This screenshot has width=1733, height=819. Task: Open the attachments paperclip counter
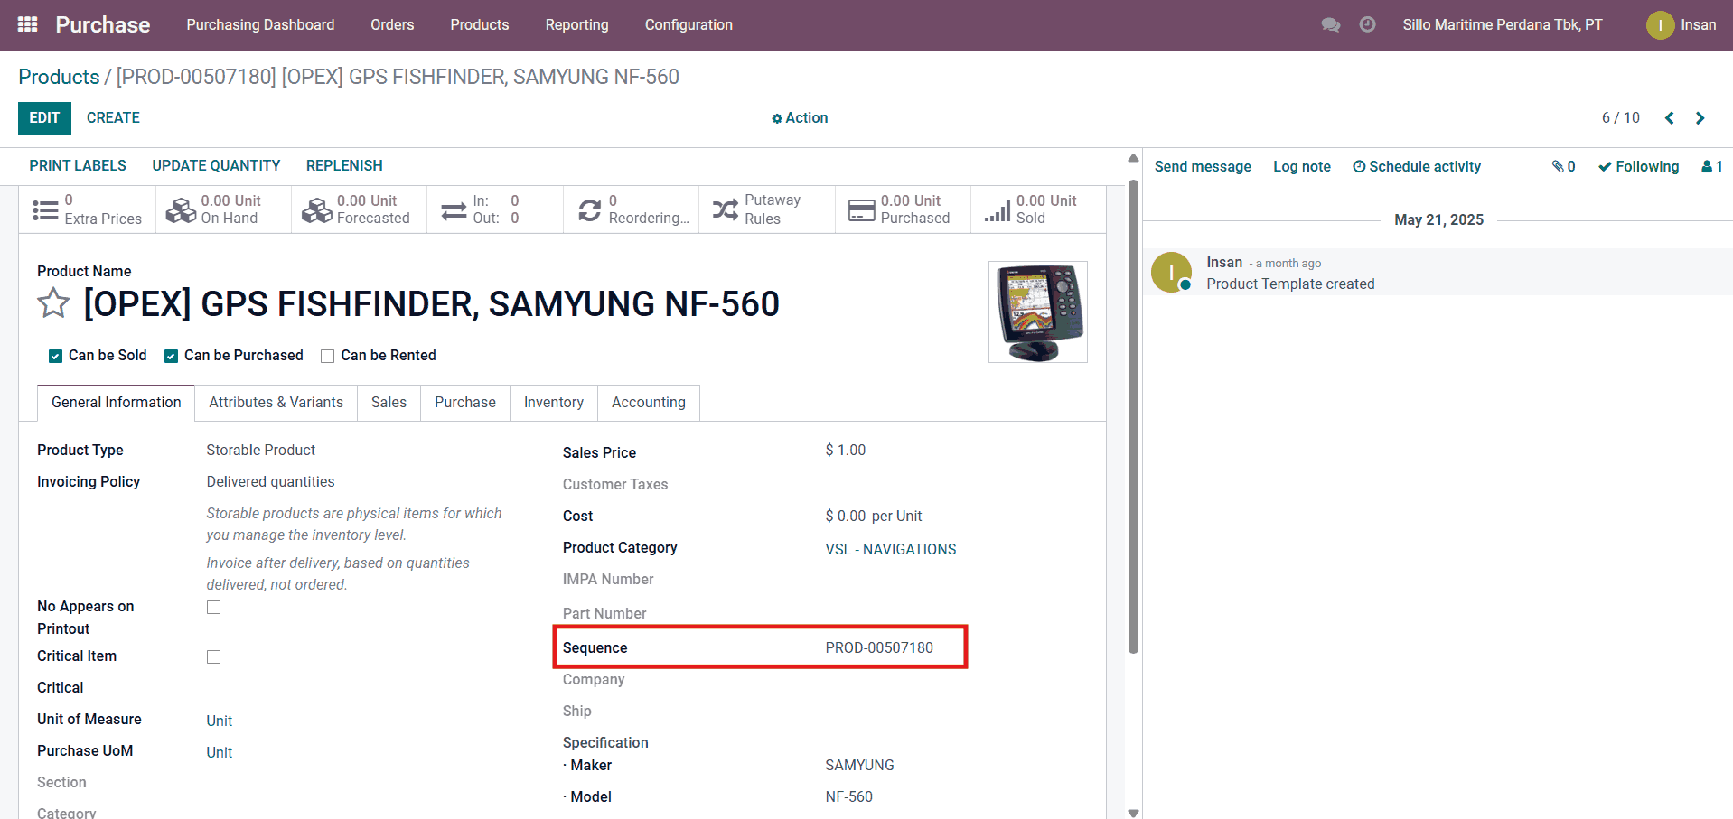[x=1563, y=166]
